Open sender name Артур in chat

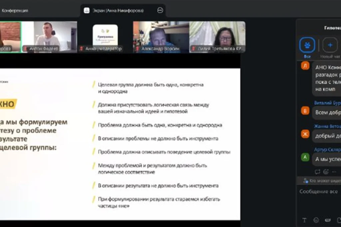tap(327, 150)
